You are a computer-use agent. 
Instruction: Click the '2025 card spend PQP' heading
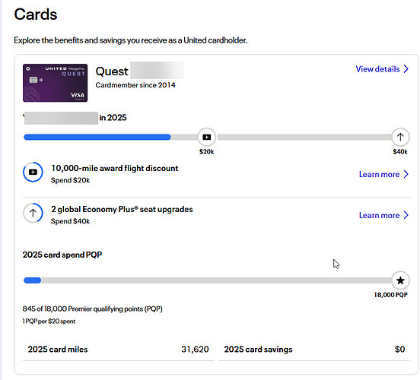(62, 255)
